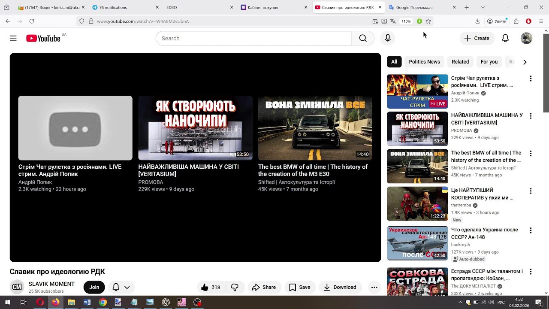Open more actions ellipsis under video
Screen dimensions: 549x309
click(x=374, y=287)
